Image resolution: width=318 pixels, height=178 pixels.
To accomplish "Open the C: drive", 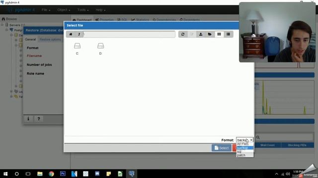I will click(78, 48).
